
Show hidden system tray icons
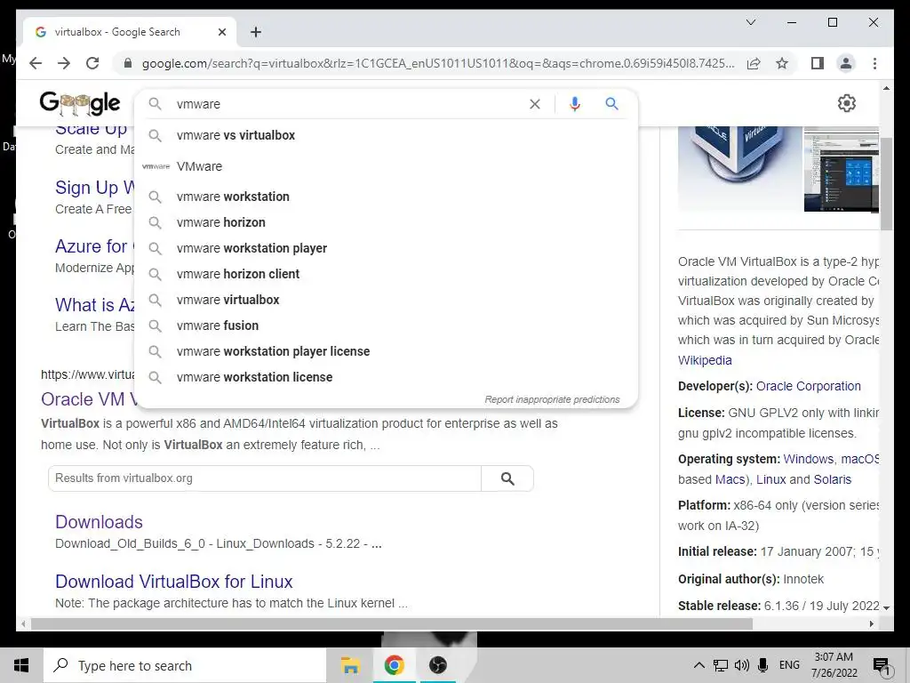point(699,665)
